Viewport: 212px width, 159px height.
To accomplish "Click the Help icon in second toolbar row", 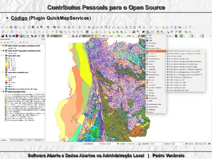I will [x=162, y=32].
